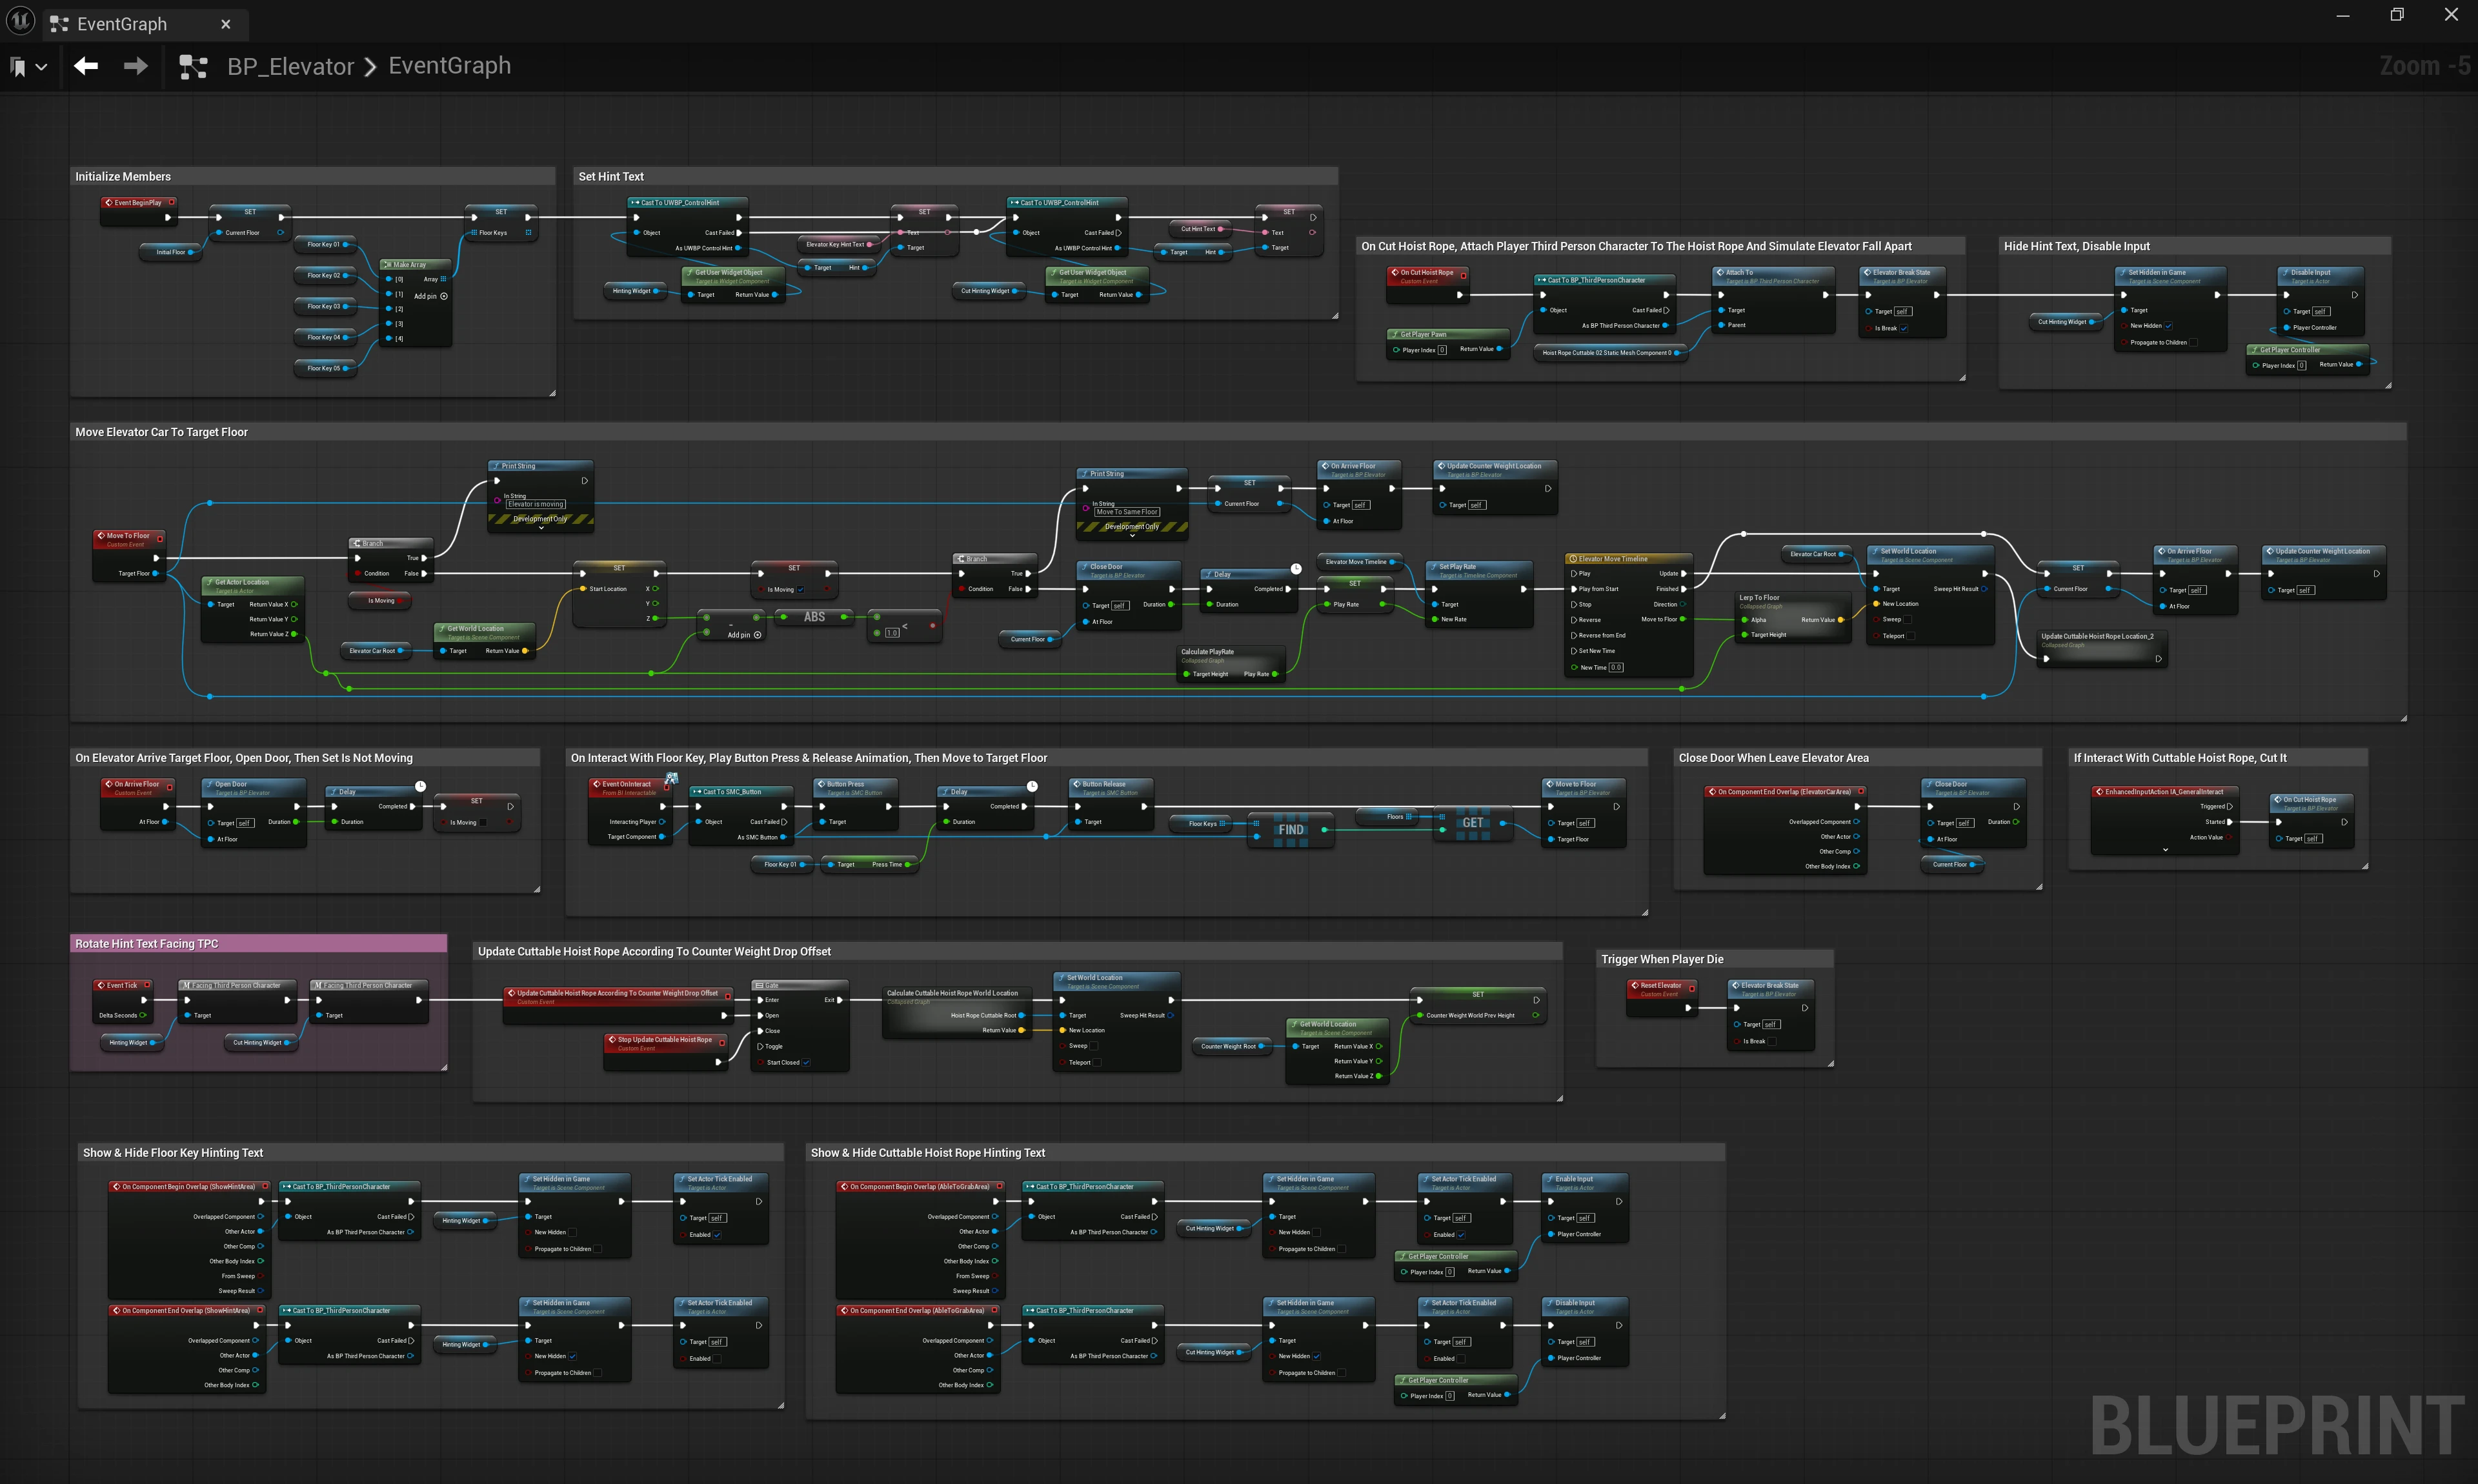2478x1484 pixels.
Task: Navigate back with the left arrow
Action: [x=86, y=66]
